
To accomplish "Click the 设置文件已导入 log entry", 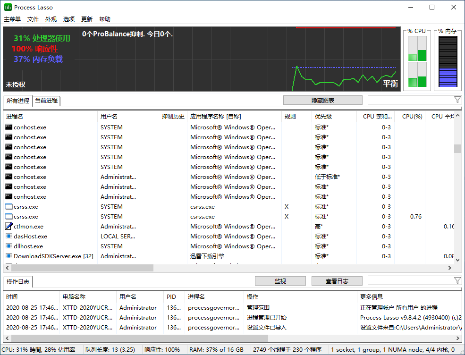I will (267, 328).
